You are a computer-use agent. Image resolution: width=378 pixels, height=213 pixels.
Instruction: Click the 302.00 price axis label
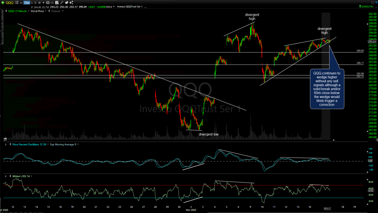click(372, 14)
